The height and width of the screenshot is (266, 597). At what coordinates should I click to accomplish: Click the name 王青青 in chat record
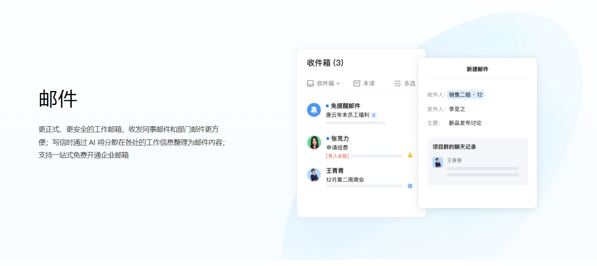tap(454, 160)
